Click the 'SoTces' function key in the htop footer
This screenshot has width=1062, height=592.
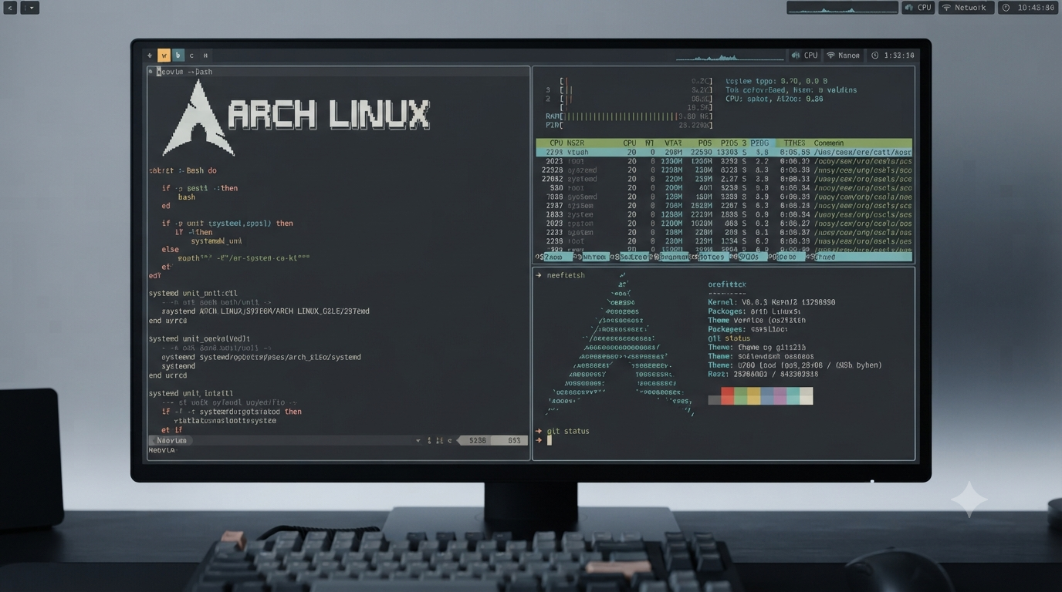(712, 257)
